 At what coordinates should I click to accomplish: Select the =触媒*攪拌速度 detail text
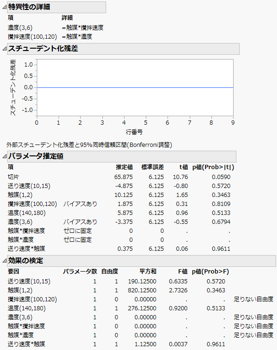click(x=83, y=28)
